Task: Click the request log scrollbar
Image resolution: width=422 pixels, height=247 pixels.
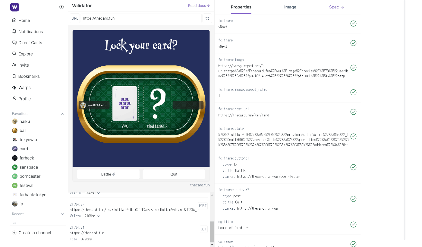Action: [212, 232]
